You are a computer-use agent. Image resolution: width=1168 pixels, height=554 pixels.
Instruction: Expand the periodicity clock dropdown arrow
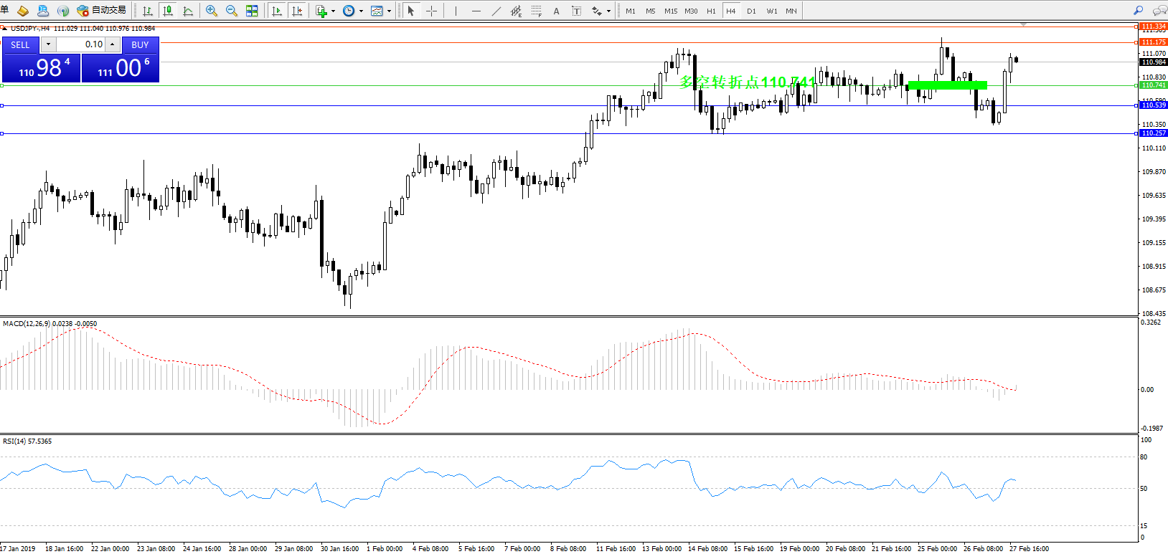[361, 11]
